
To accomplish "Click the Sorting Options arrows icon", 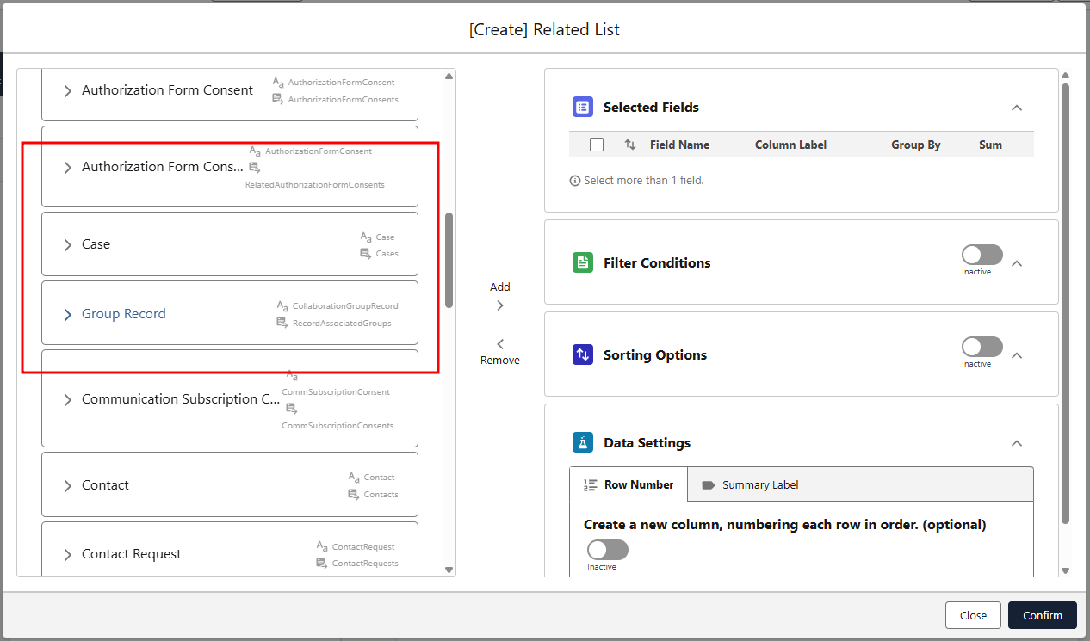I will pos(583,355).
